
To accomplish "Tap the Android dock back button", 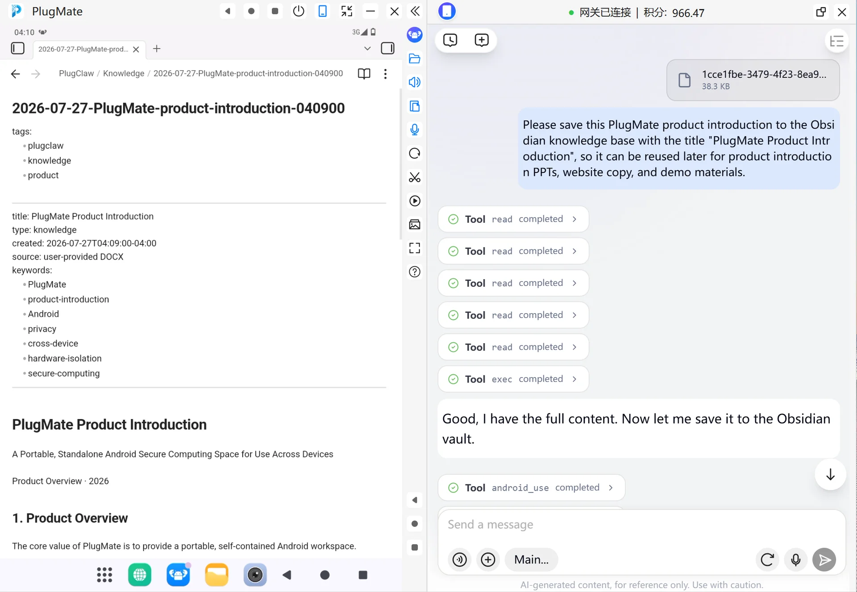I will pyautogui.click(x=287, y=575).
